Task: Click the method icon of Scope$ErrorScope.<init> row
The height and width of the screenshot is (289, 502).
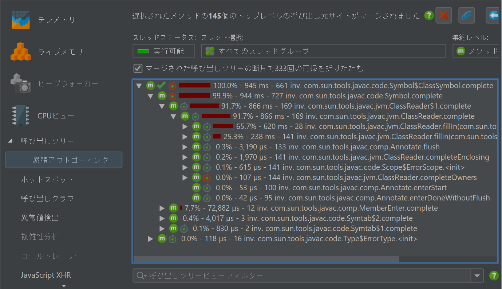Action: point(197,167)
